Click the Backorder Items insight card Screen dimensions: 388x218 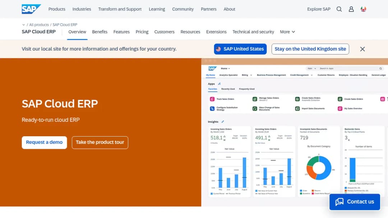click(x=363, y=161)
